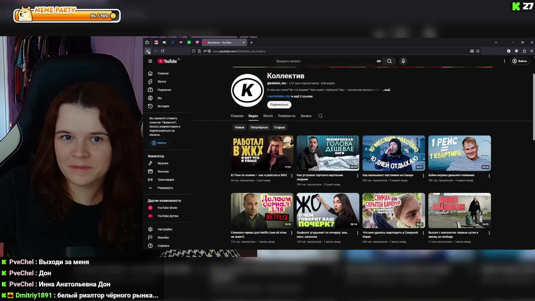Open the on-screen keyboard icon in search box
The height and width of the screenshot is (301, 535).
[379, 61]
